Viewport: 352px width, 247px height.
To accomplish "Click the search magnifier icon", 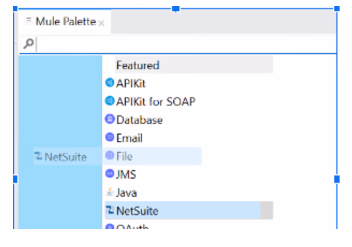I will click(29, 44).
